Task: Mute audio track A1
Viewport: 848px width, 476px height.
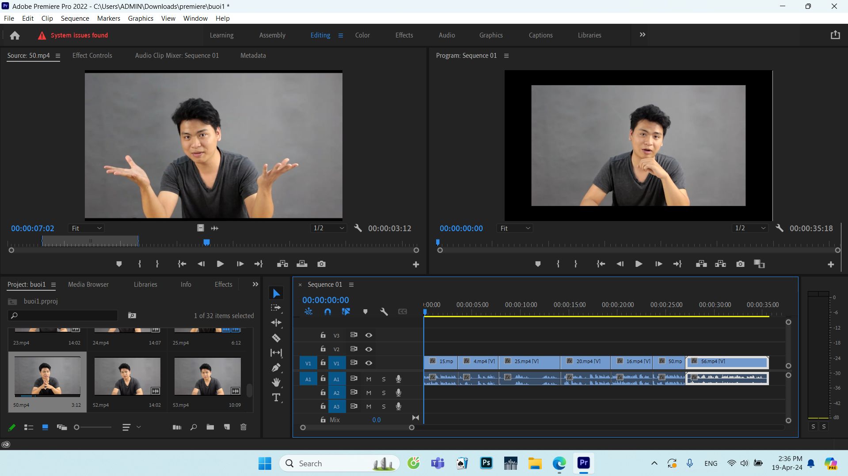Action: 369,379
